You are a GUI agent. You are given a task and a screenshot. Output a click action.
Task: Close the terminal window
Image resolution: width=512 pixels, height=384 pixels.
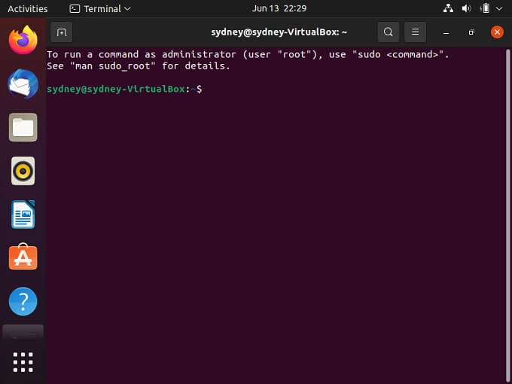[x=497, y=32]
